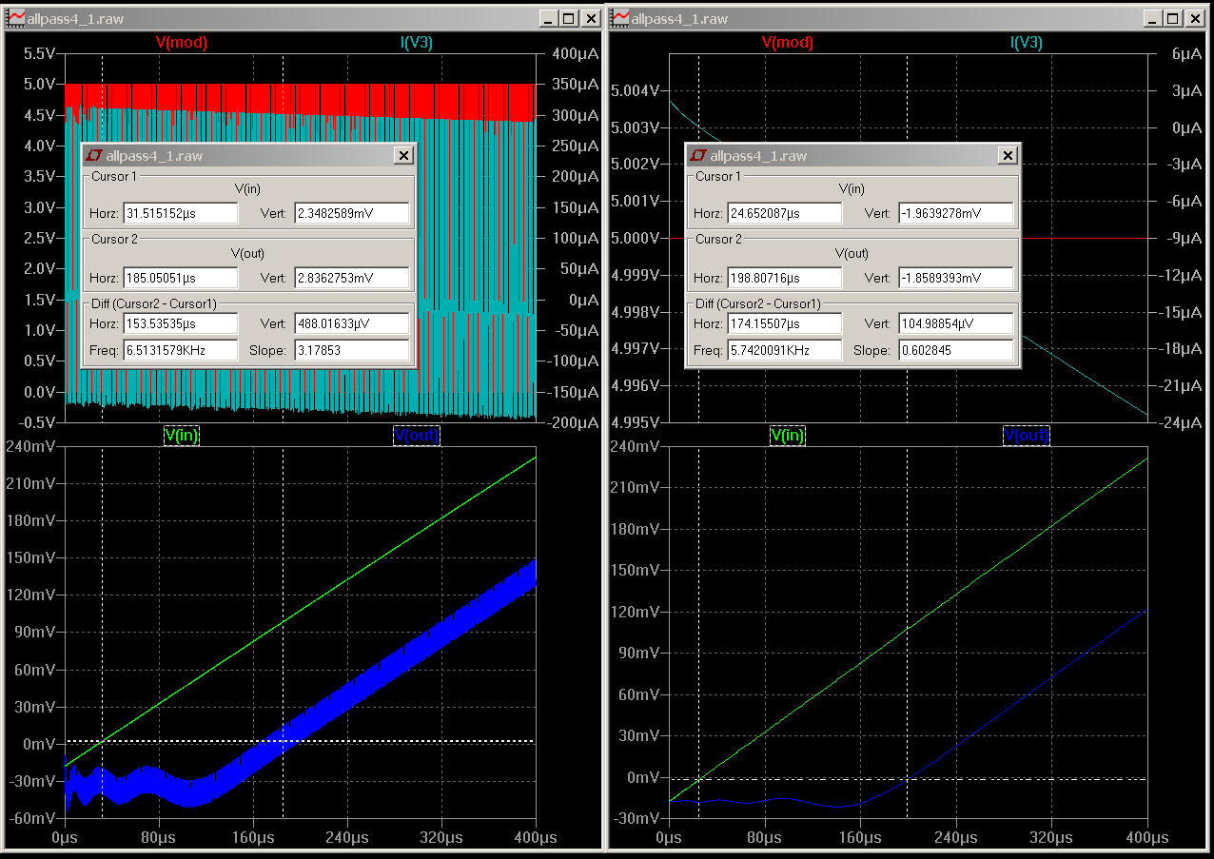The height and width of the screenshot is (859, 1214).
Task: Click the 4.995V axis label in right window
Action: (x=635, y=421)
